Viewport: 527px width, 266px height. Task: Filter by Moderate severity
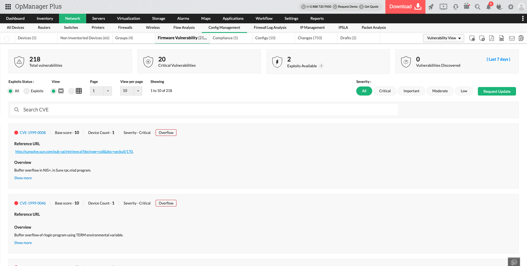pos(440,91)
